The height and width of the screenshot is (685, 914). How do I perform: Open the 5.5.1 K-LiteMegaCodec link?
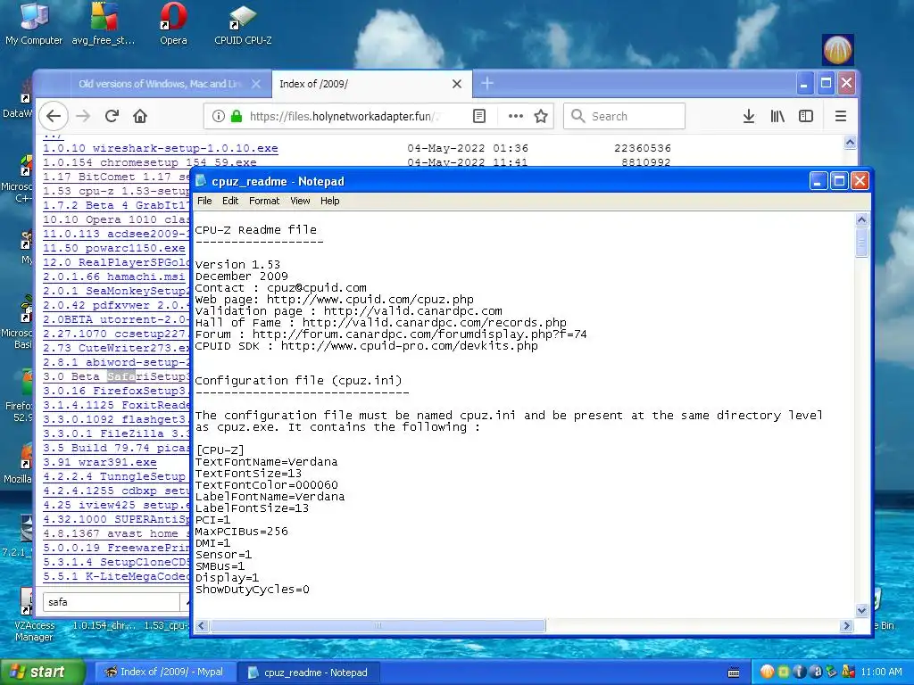pos(117,576)
